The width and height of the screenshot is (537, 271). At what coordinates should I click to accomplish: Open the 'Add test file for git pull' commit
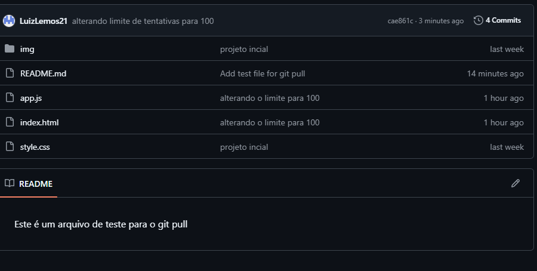(263, 73)
